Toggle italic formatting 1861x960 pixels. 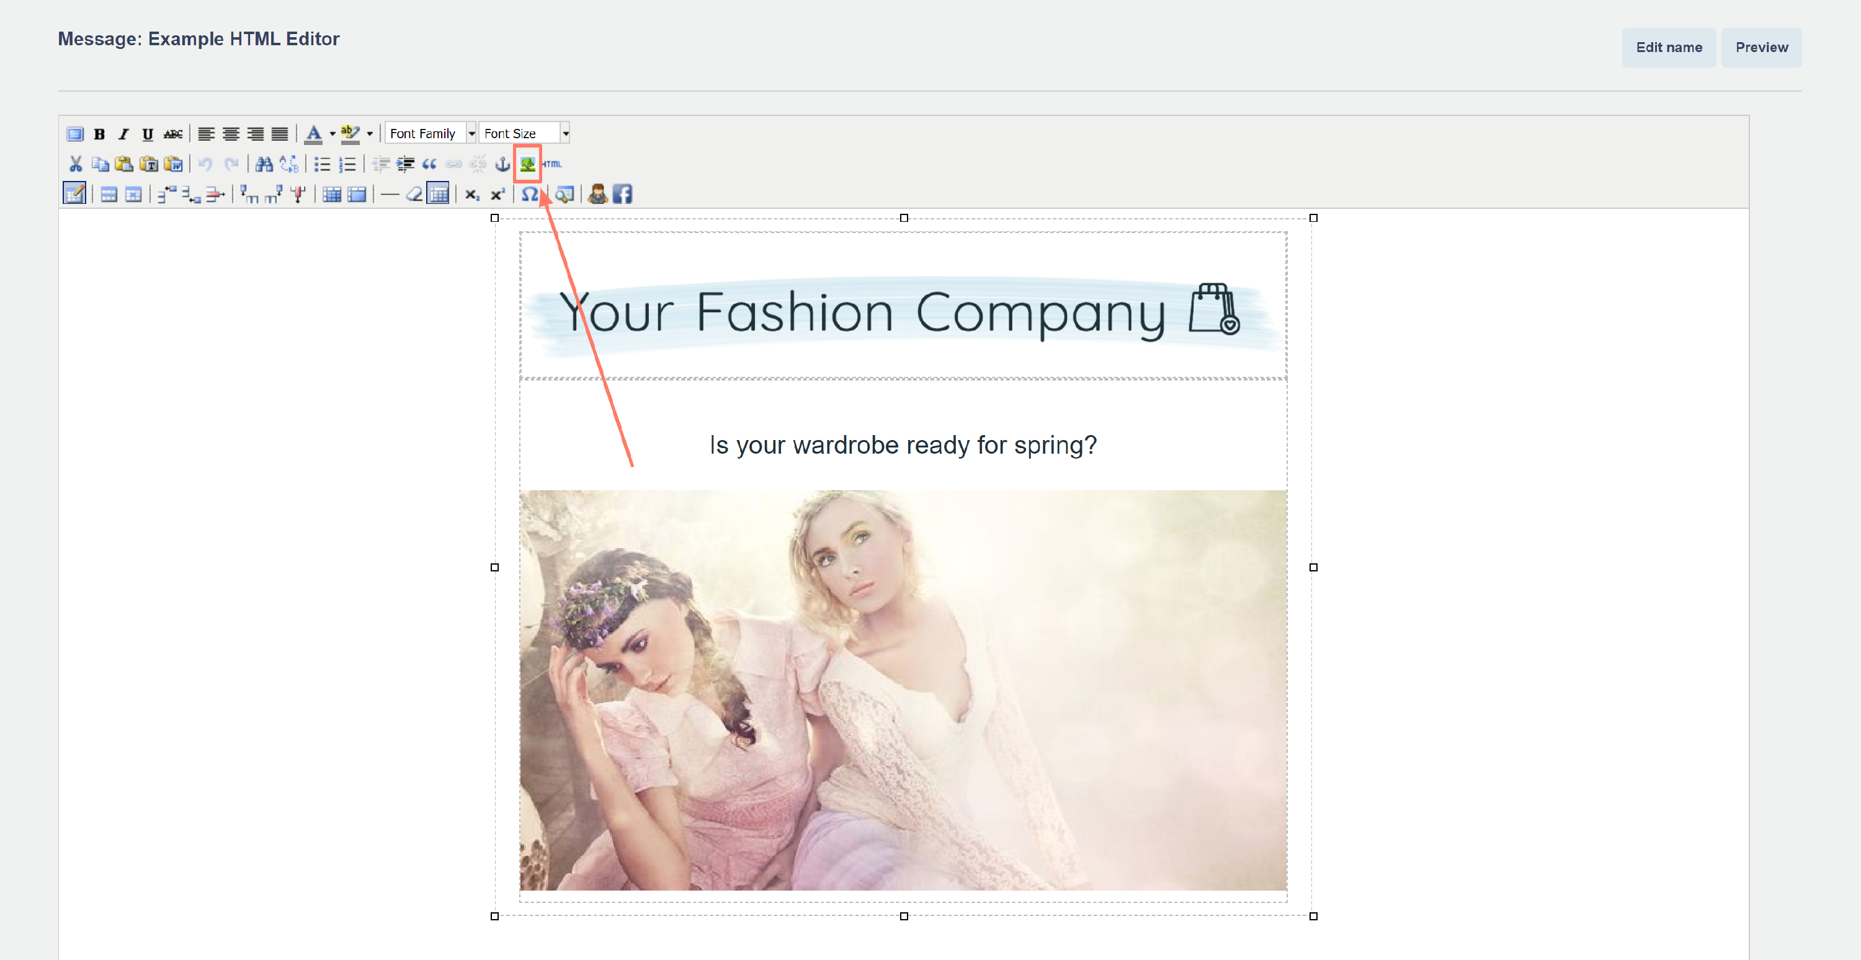(123, 134)
